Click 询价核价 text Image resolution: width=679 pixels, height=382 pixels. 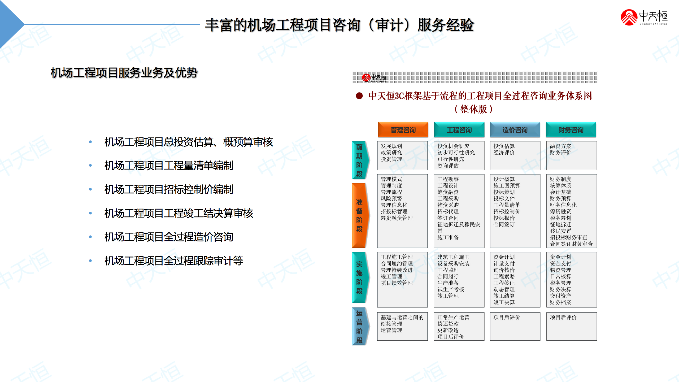tap(504, 270)
